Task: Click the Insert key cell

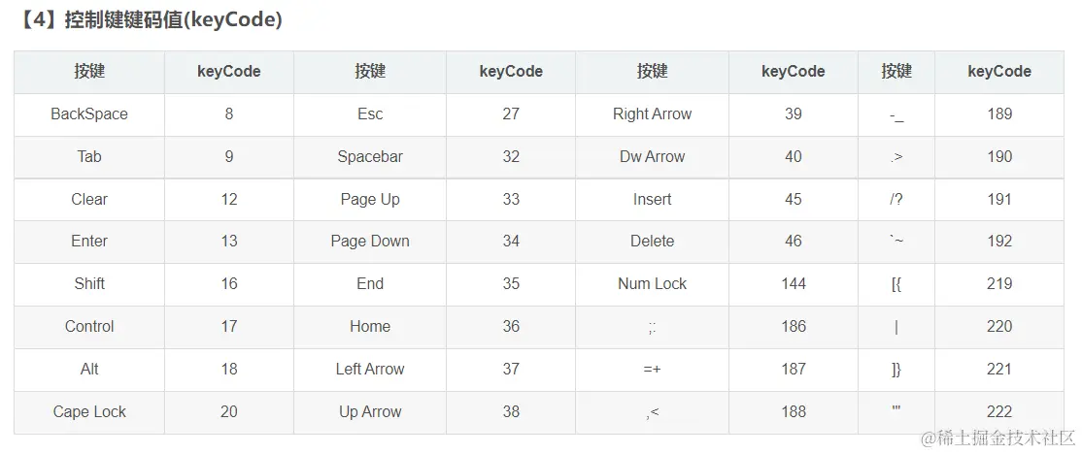Action: click(x=652, y=200)
